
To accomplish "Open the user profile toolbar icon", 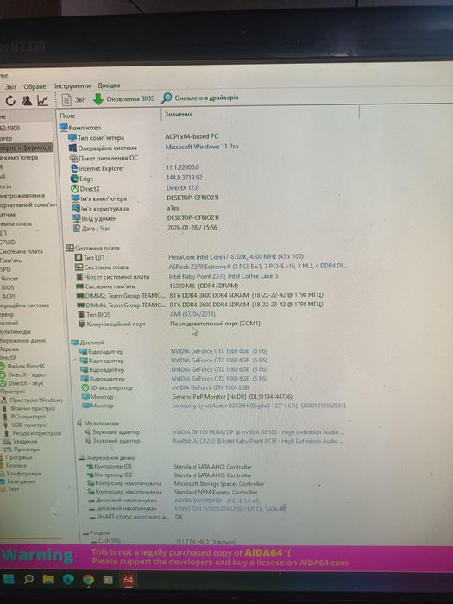I will coord(27,101).
